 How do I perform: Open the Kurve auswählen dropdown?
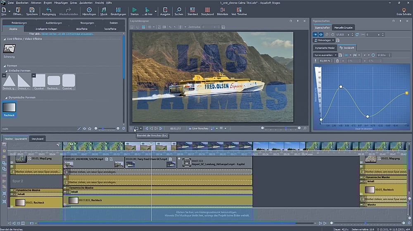325,54
